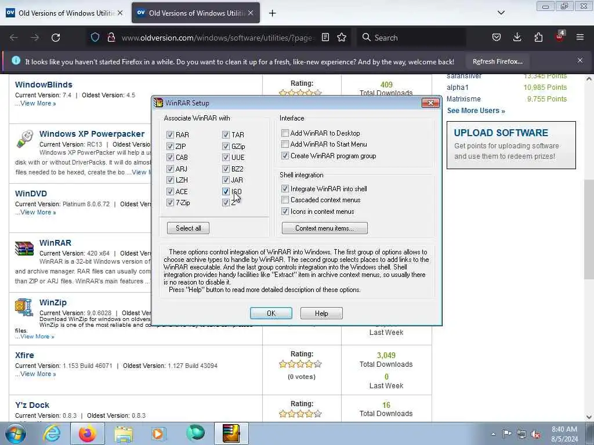
Task: Select the second Old Versions tab
Action: (196, 13)
